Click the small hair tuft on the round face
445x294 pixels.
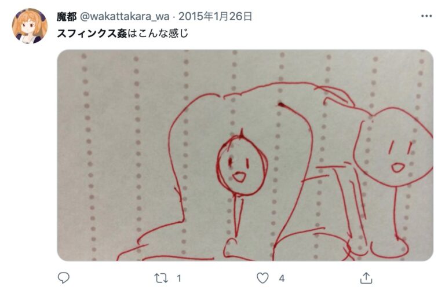(x=242, y=134)
